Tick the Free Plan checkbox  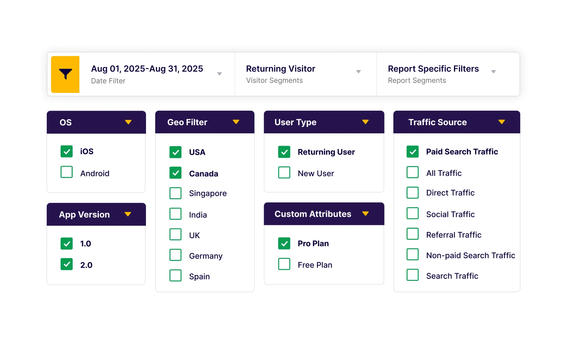tap(284, 264)
